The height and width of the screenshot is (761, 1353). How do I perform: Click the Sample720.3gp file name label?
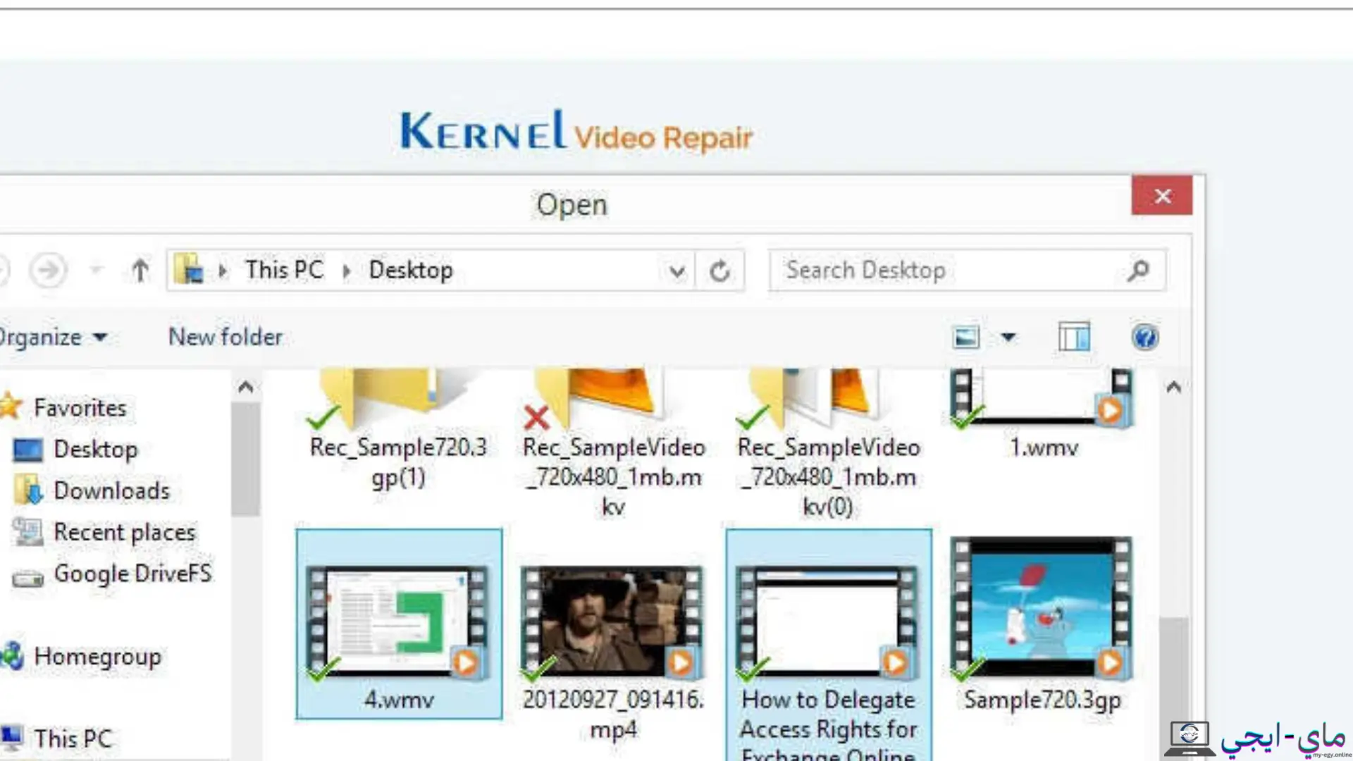(1042, 700)
